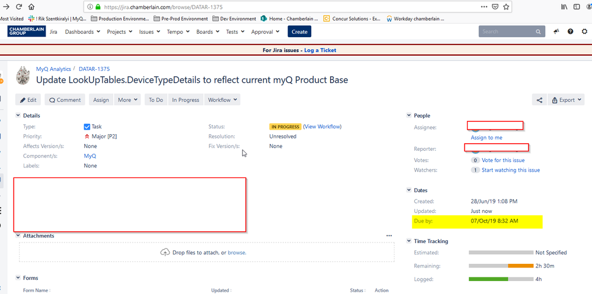This screenshot has height=294, width=592.
Task: Open the Workday chamberlain bookmark
Action: [415, 18]
